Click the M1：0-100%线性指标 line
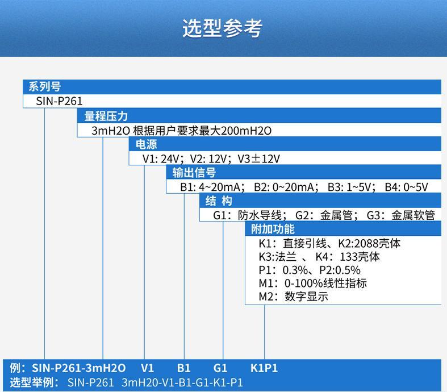Image resolution: width=447 pixels, height=392 pixels. (x=313, y=283)
